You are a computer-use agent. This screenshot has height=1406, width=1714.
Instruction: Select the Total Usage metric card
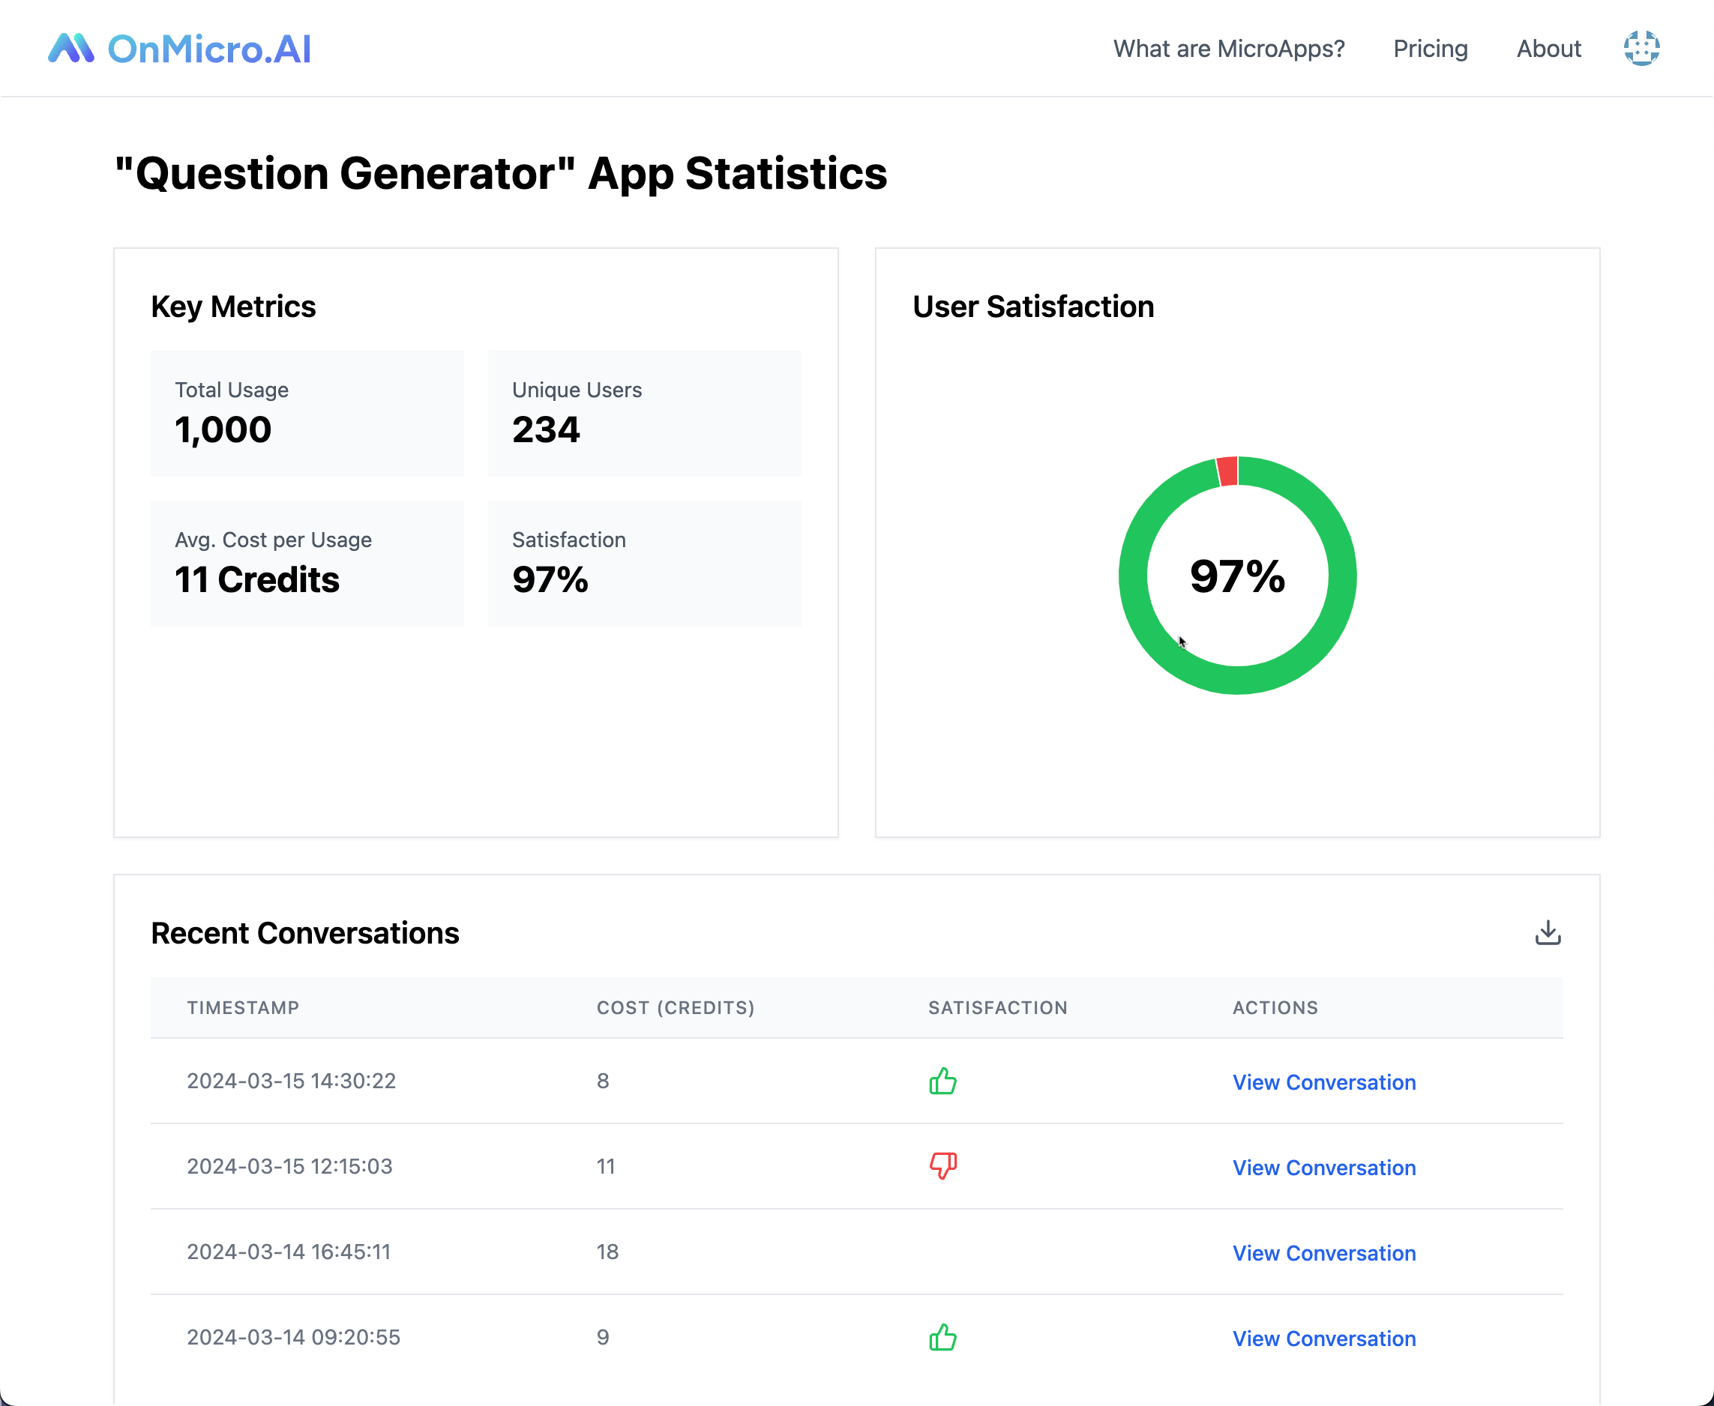pos(307,413)
